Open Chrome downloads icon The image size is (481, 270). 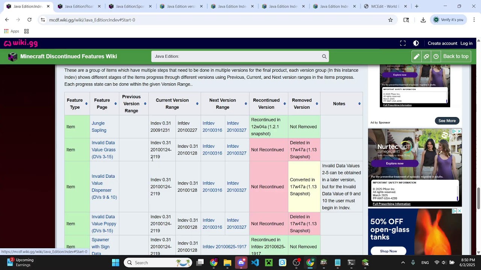(423, 20)
